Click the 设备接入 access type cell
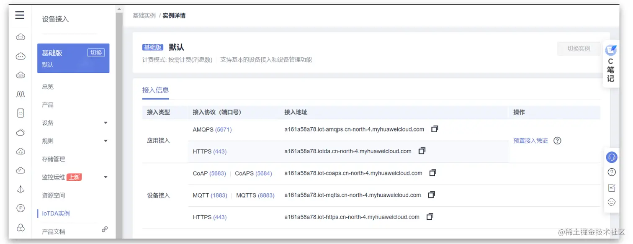This screenshot has width=633, height=244. click(158, 195)
